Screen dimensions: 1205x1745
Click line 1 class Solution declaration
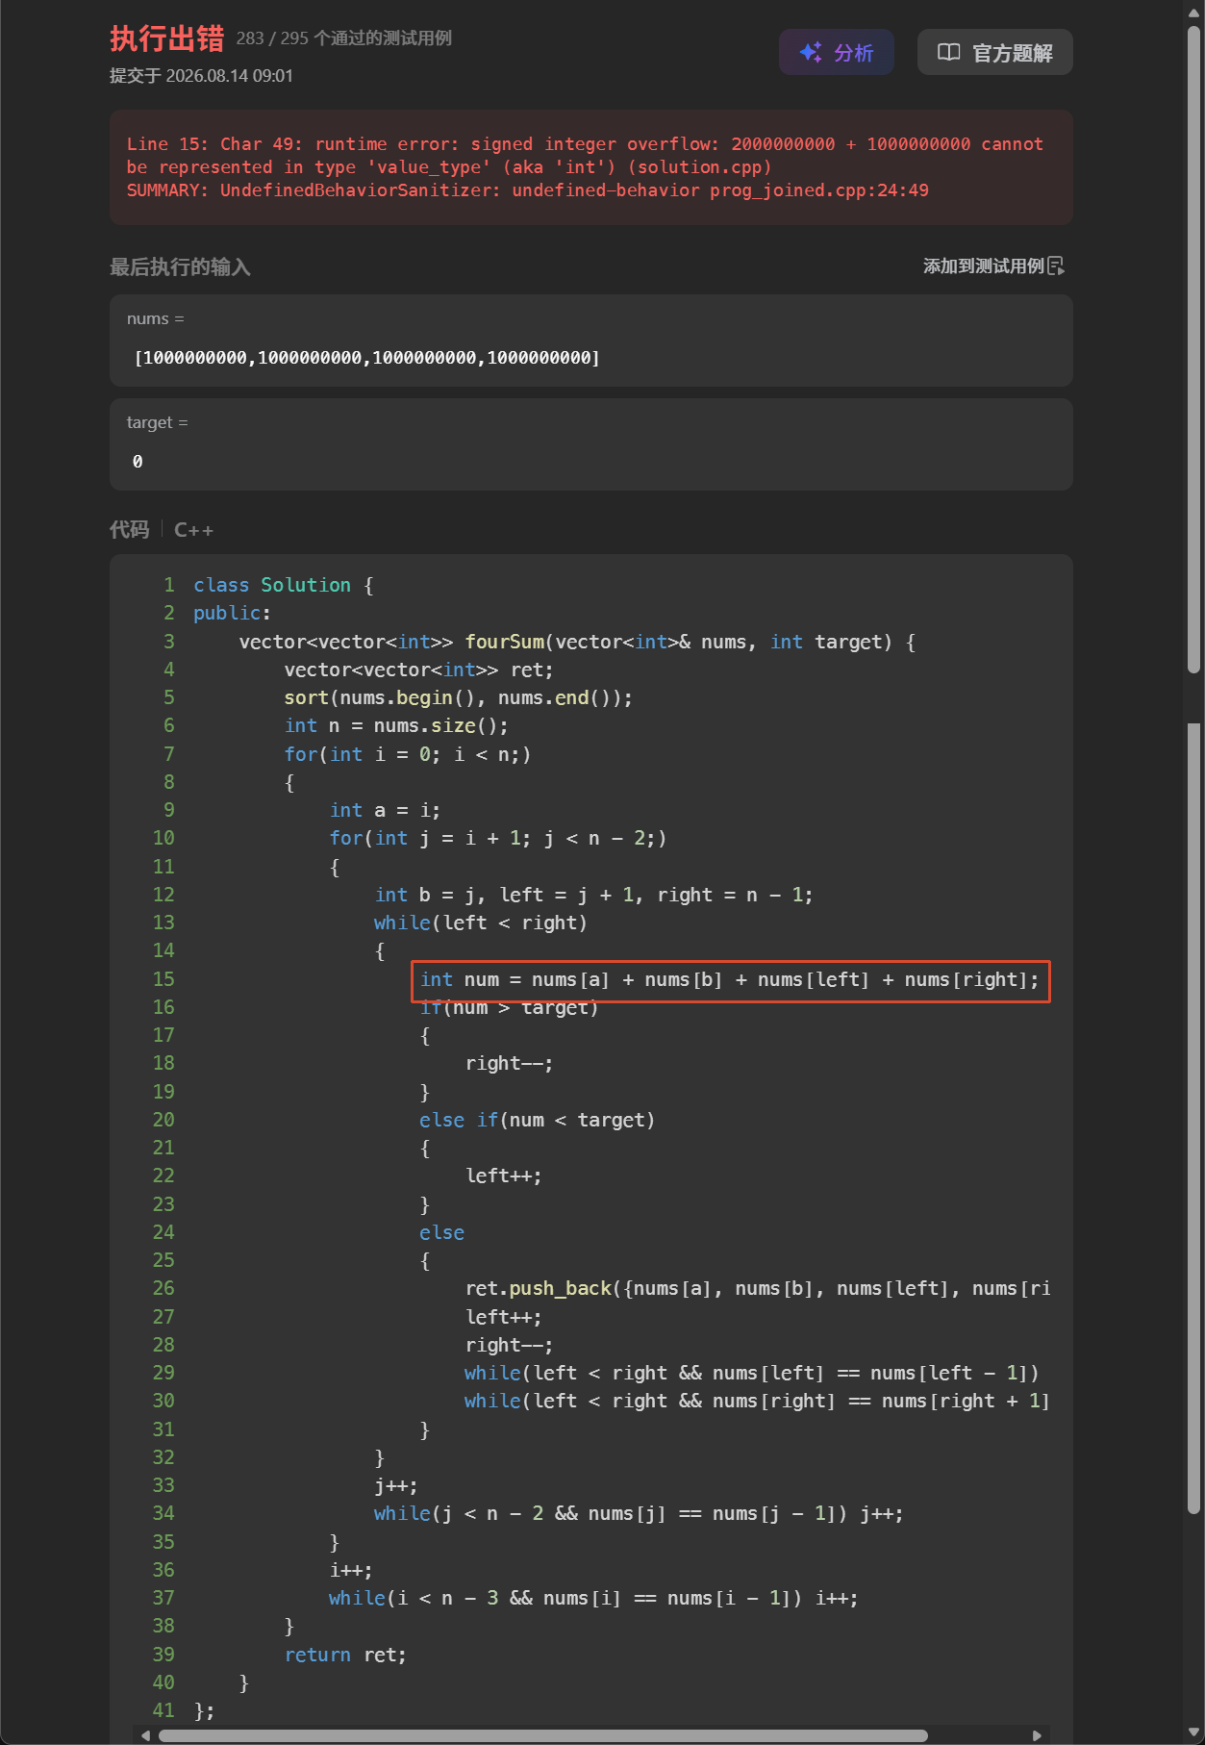(x=284, y=585)
